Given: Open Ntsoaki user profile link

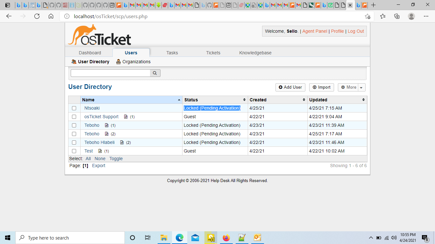Looking at the screenshot, I should click(92, 108).
